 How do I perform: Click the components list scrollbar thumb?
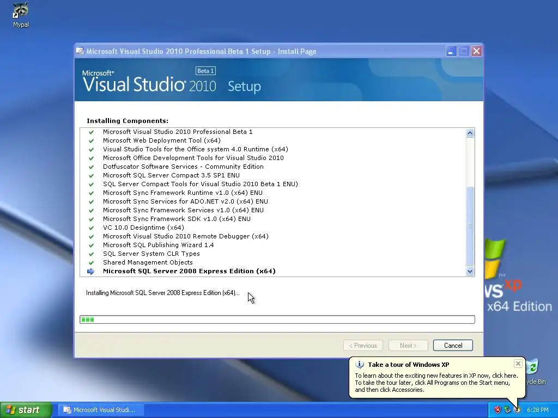point(470,226)
